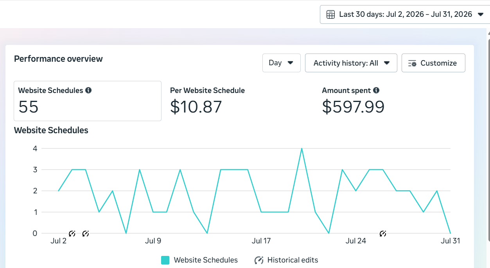The image size is (490, 268).
Task: Select the Amount spent metric
Action: click(353, 101)
